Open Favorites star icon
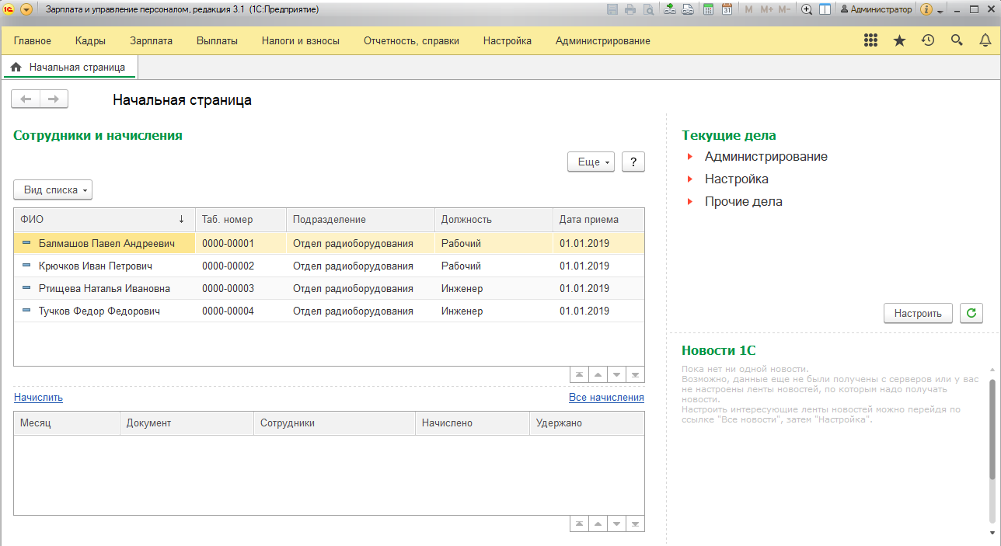Screen dimensions: 1001x546 [899, 41]
